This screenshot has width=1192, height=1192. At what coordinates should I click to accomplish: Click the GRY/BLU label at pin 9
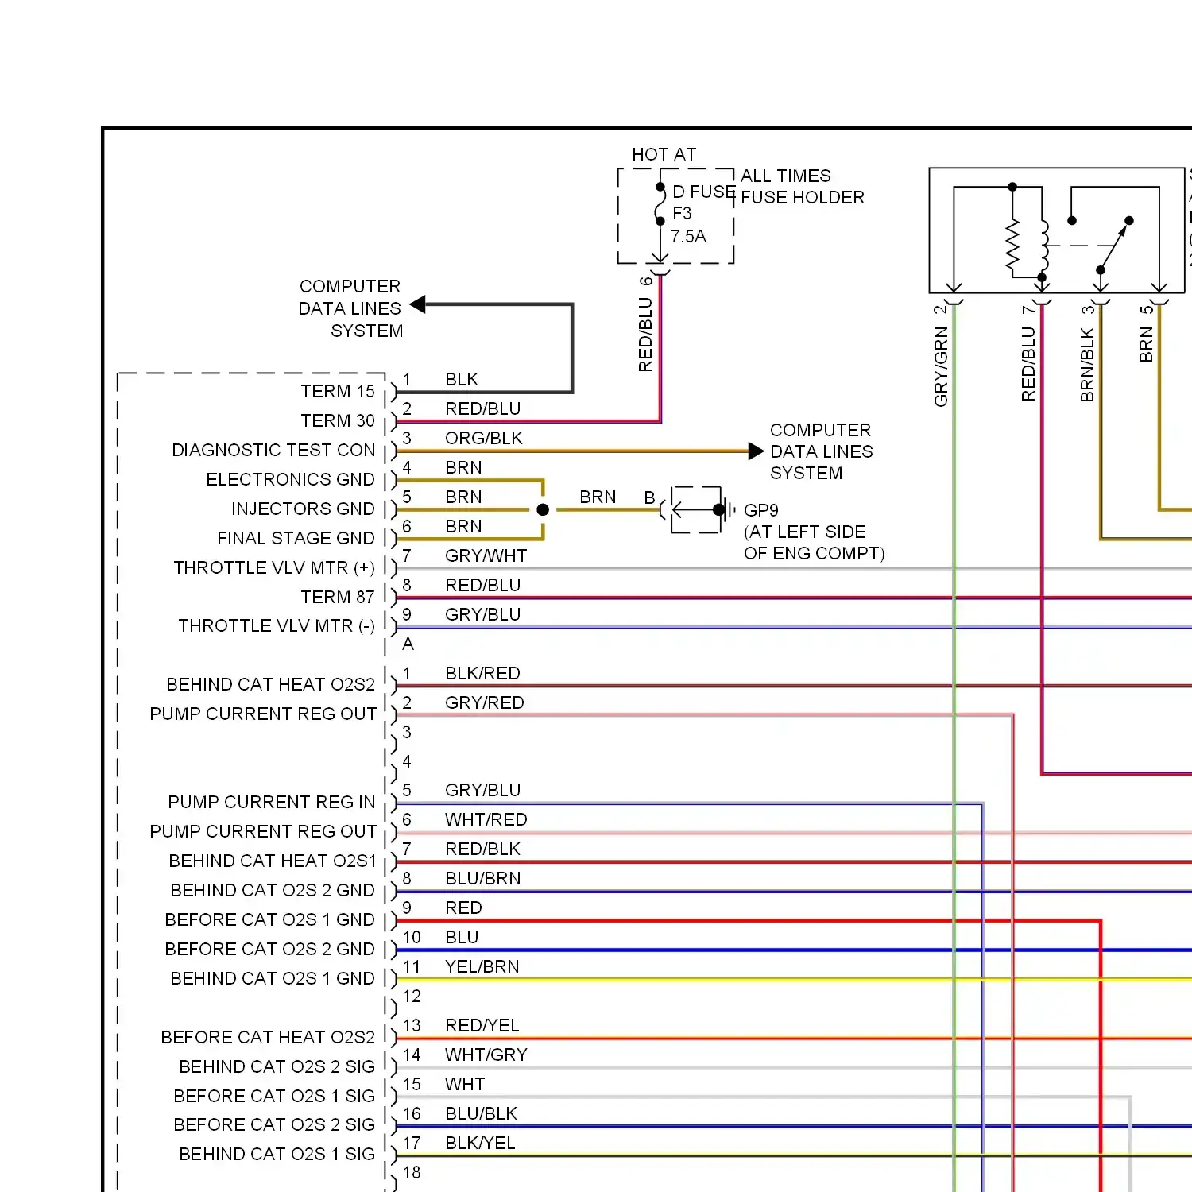click(x=483, y=615)
